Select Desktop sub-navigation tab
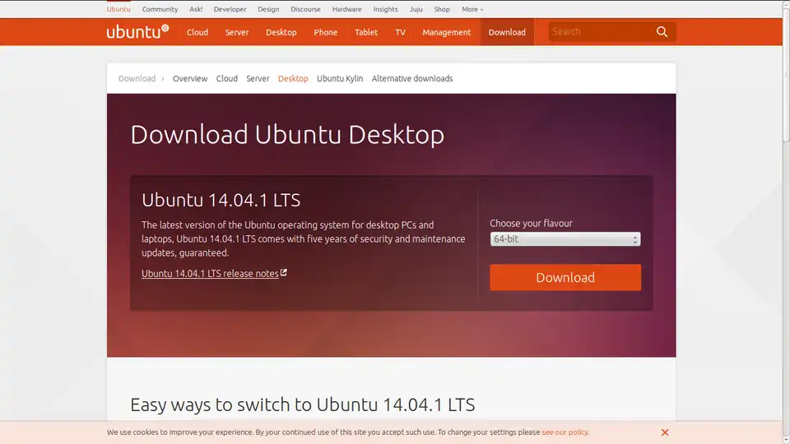Image resolution: width=790 pixels, height=444 pixels. [293, 79]
